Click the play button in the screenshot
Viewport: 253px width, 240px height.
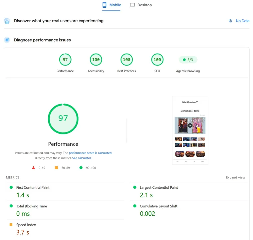(x=190, y=125)
